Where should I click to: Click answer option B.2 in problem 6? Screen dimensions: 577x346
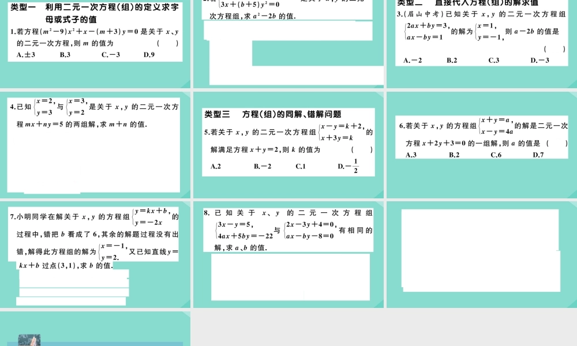click(454, 155)
